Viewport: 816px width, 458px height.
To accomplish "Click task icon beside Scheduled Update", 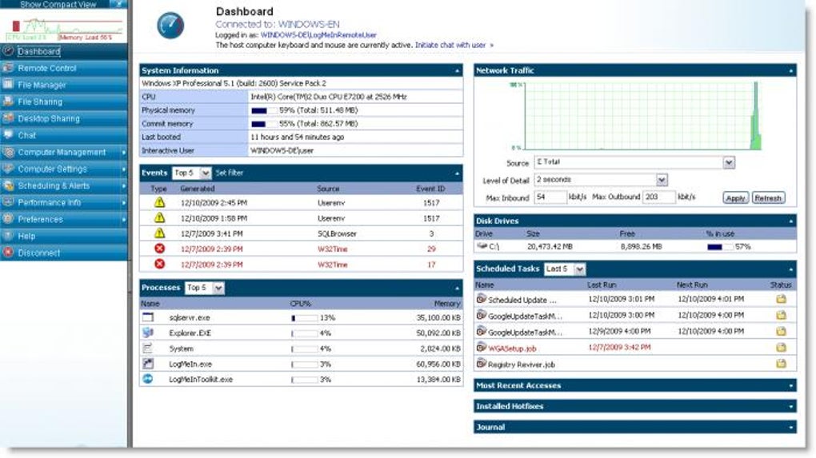I will (x=482, y=299).
